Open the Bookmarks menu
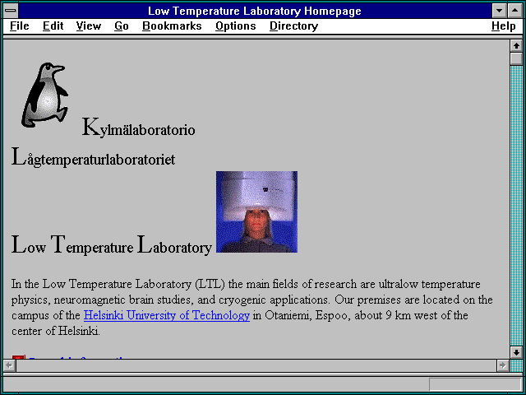The width and height of the screenshot is (526, 395). (172, 26)
